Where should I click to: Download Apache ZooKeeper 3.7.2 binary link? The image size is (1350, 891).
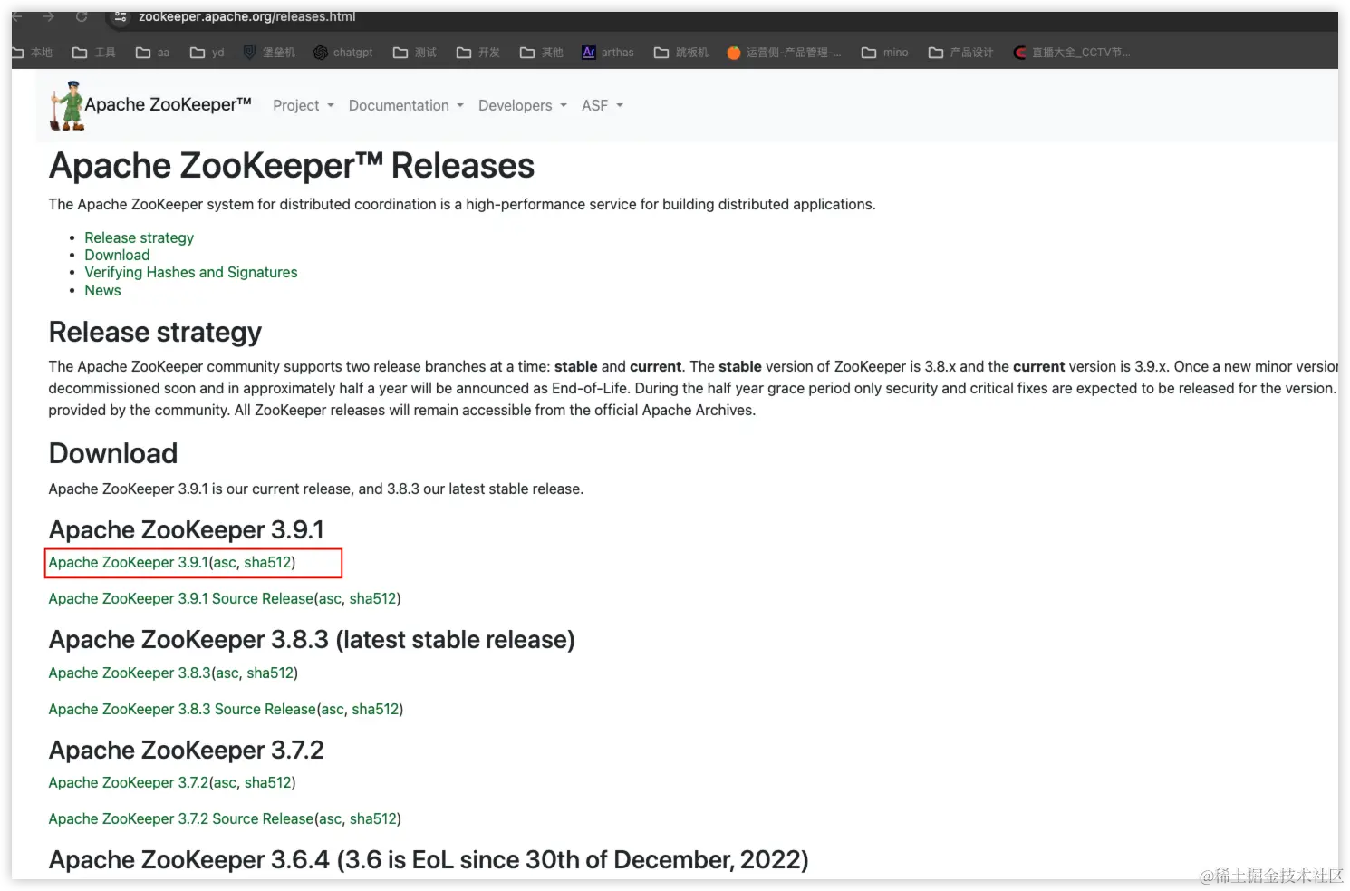pyautogui.click(x=129, y=783)
